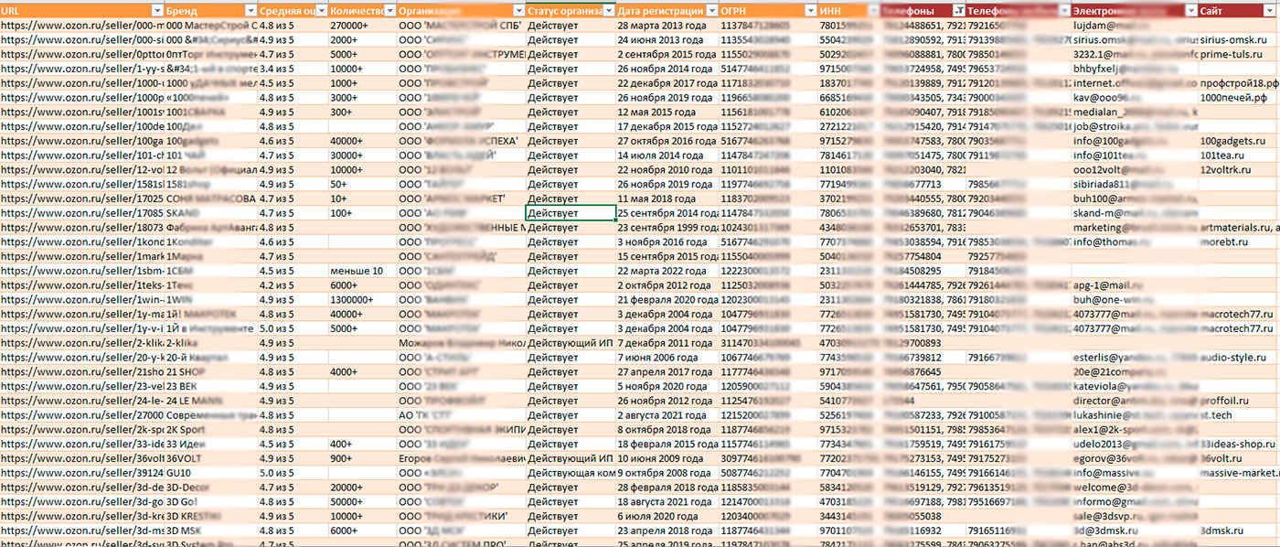Select the status cell Действующая ком
Image resolution: width=1280 pixels, height=547 pixels.
click(x=571, y=472)
